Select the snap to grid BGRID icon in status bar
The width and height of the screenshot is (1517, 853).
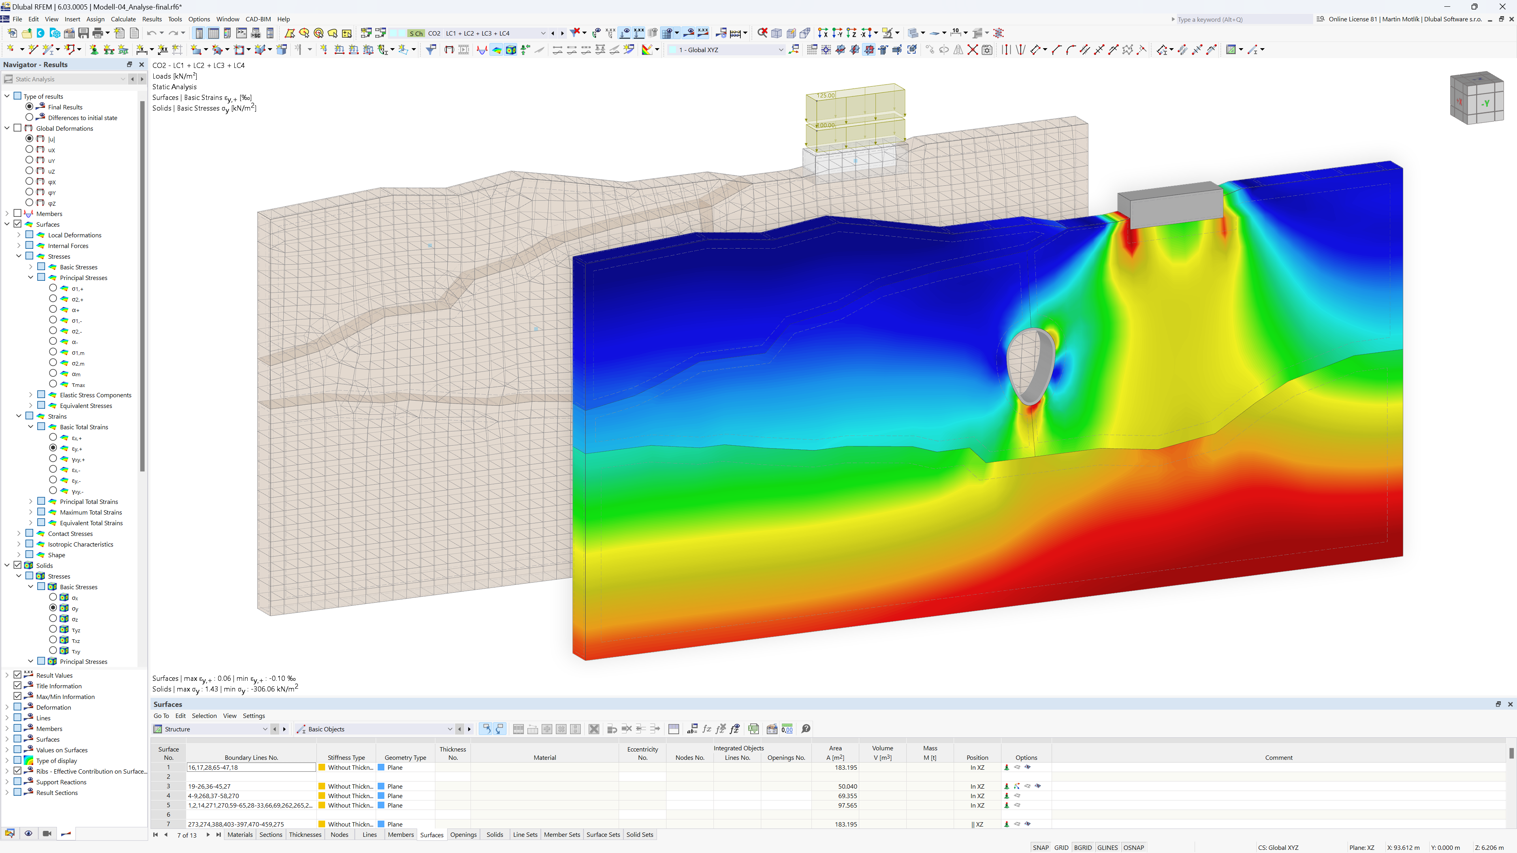pyautogui.click(x=1084, y=847)
